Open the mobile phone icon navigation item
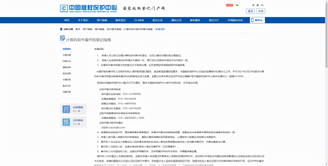Screen dimensions: 328x166 pyautogui.click(x=257, y=20)
